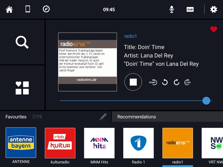Click the blue timeshift progress track
Viewport: 223px width, 167px height.
[131, 101]
